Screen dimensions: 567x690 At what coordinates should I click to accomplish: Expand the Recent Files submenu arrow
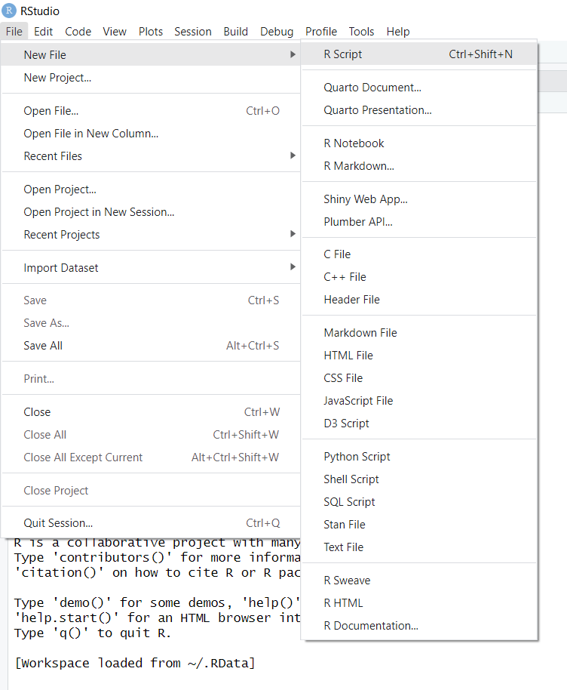tap(293, 156)
